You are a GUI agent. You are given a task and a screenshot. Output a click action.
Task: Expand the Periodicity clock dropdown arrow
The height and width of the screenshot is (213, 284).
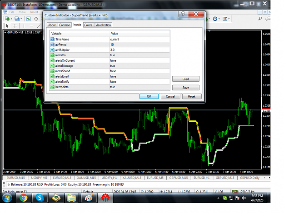(219, 19)
